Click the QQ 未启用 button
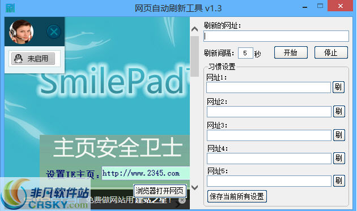357x211 pixels. tap(33, 59)
